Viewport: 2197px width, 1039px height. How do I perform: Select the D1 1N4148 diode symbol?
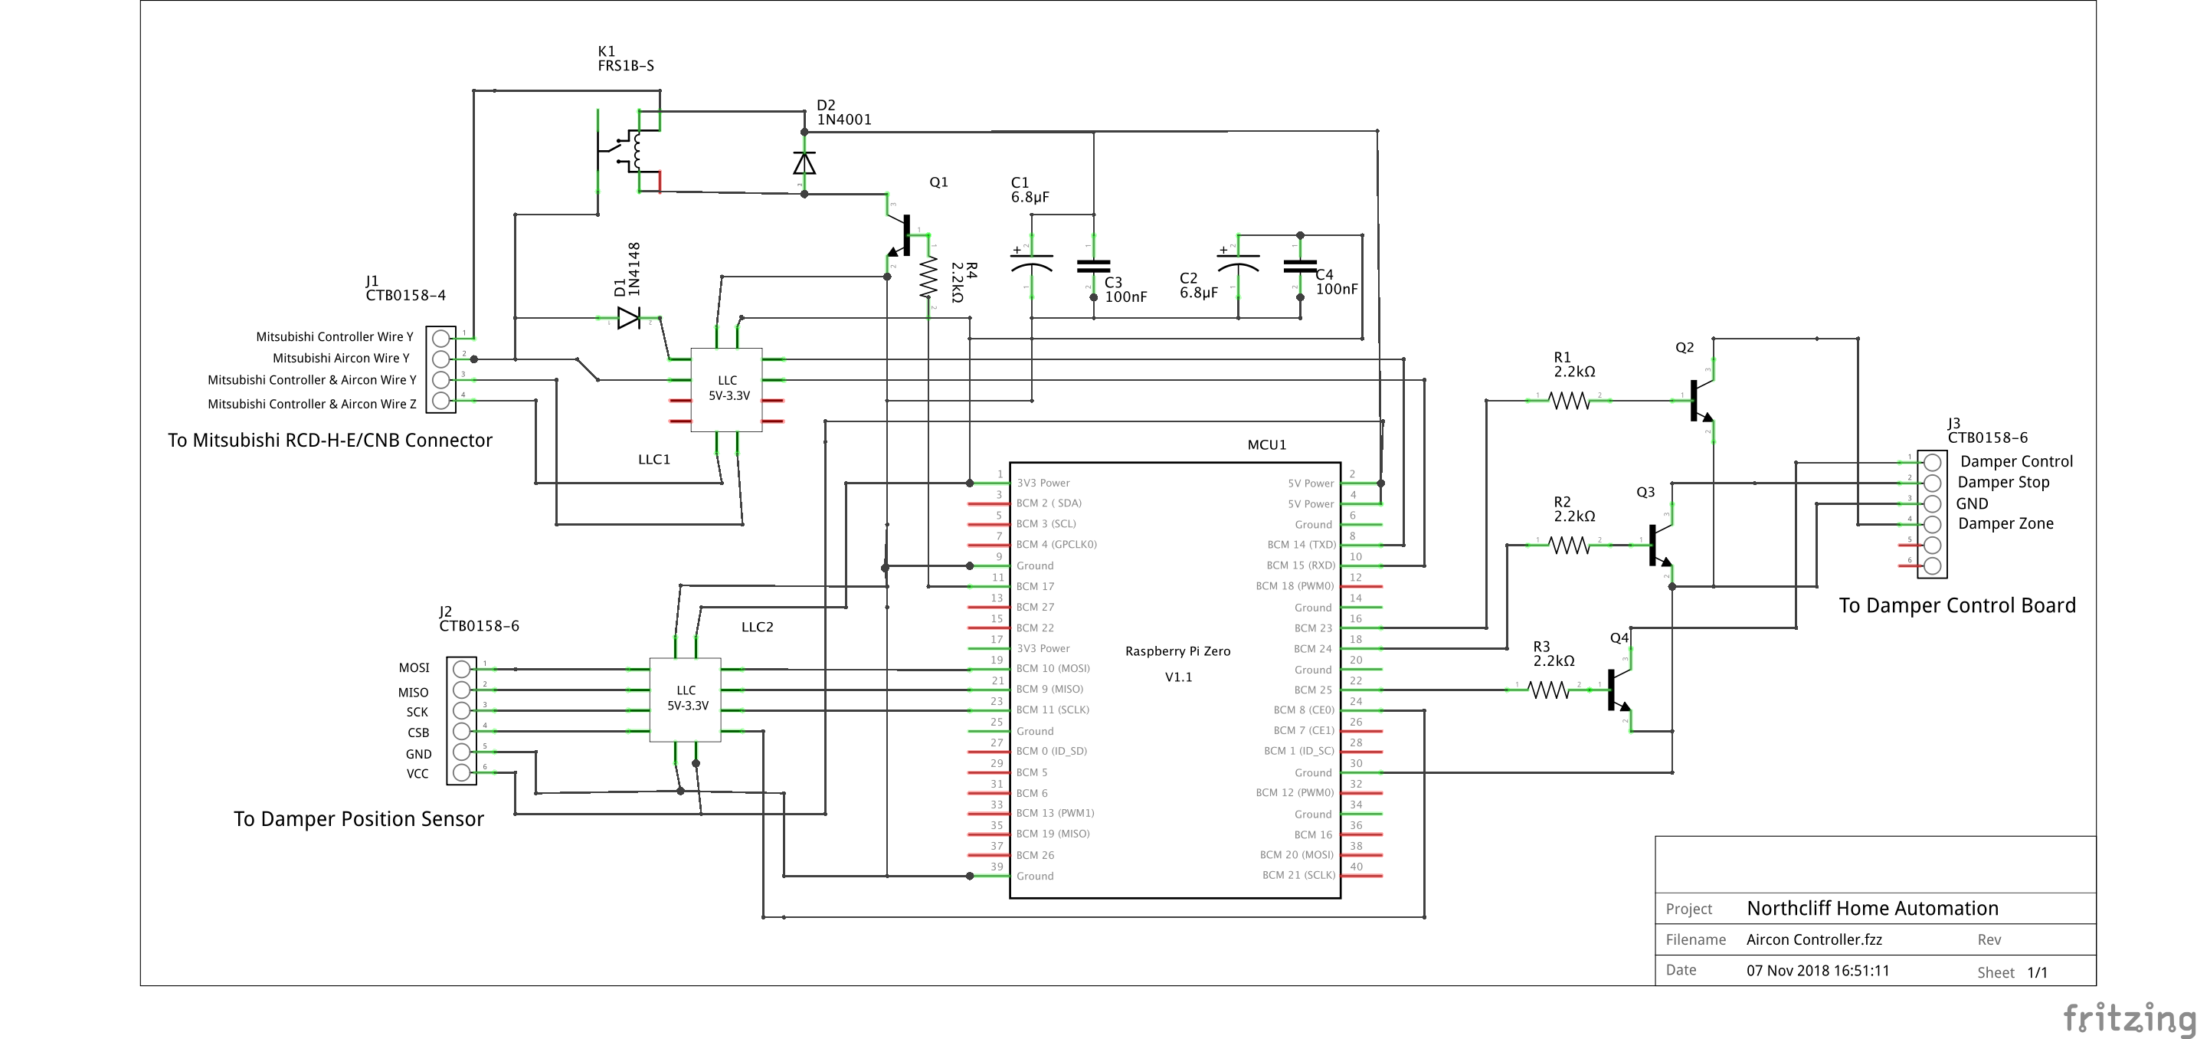pyautogui.click(x=629, y=319)
